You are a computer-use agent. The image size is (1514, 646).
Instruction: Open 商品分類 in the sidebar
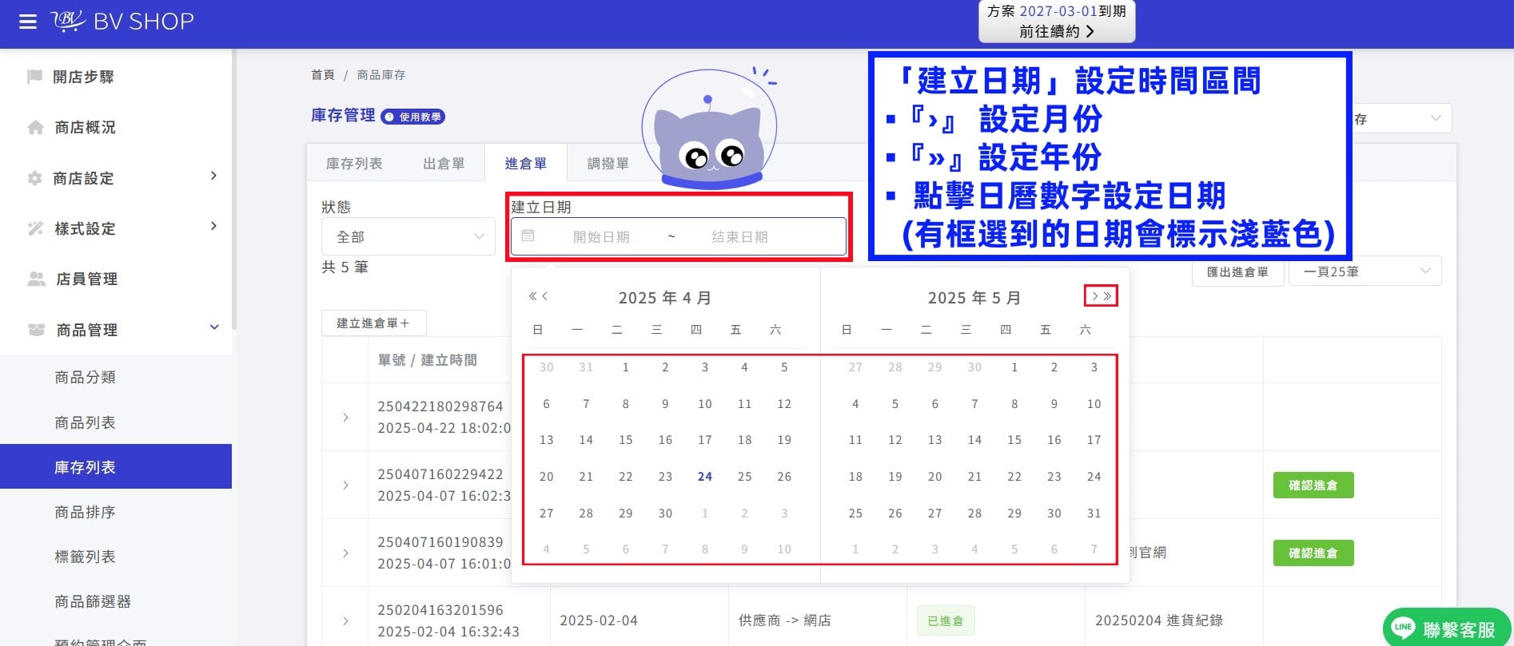coord(85,377)
